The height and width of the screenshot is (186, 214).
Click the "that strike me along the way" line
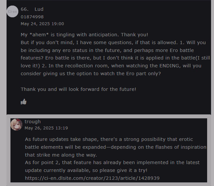tap(61, 155)
